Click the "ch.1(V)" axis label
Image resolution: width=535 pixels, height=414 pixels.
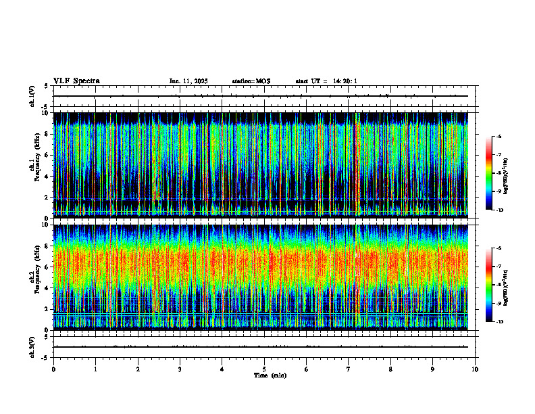(32, 96)
